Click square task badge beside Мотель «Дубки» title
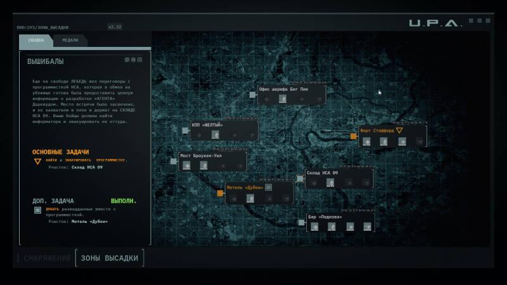507x285 pixels. (x=268, y=187)
